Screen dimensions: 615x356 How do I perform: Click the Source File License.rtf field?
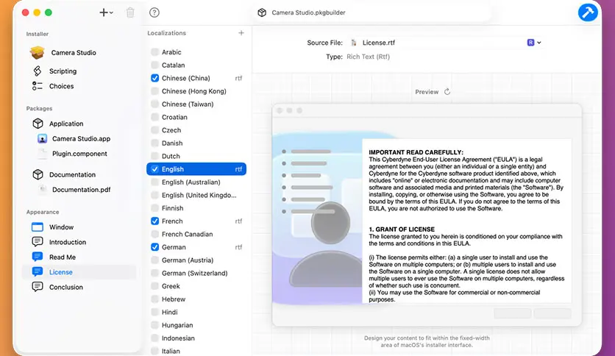[446, 43]
